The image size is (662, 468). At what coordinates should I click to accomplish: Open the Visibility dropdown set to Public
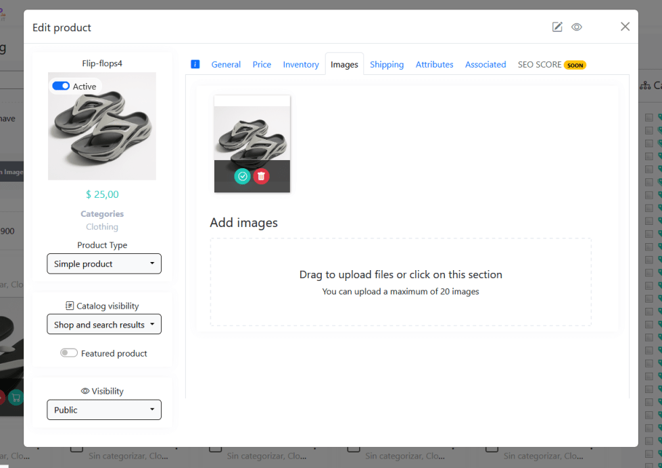pyautogui.click(x=104, y=410)
